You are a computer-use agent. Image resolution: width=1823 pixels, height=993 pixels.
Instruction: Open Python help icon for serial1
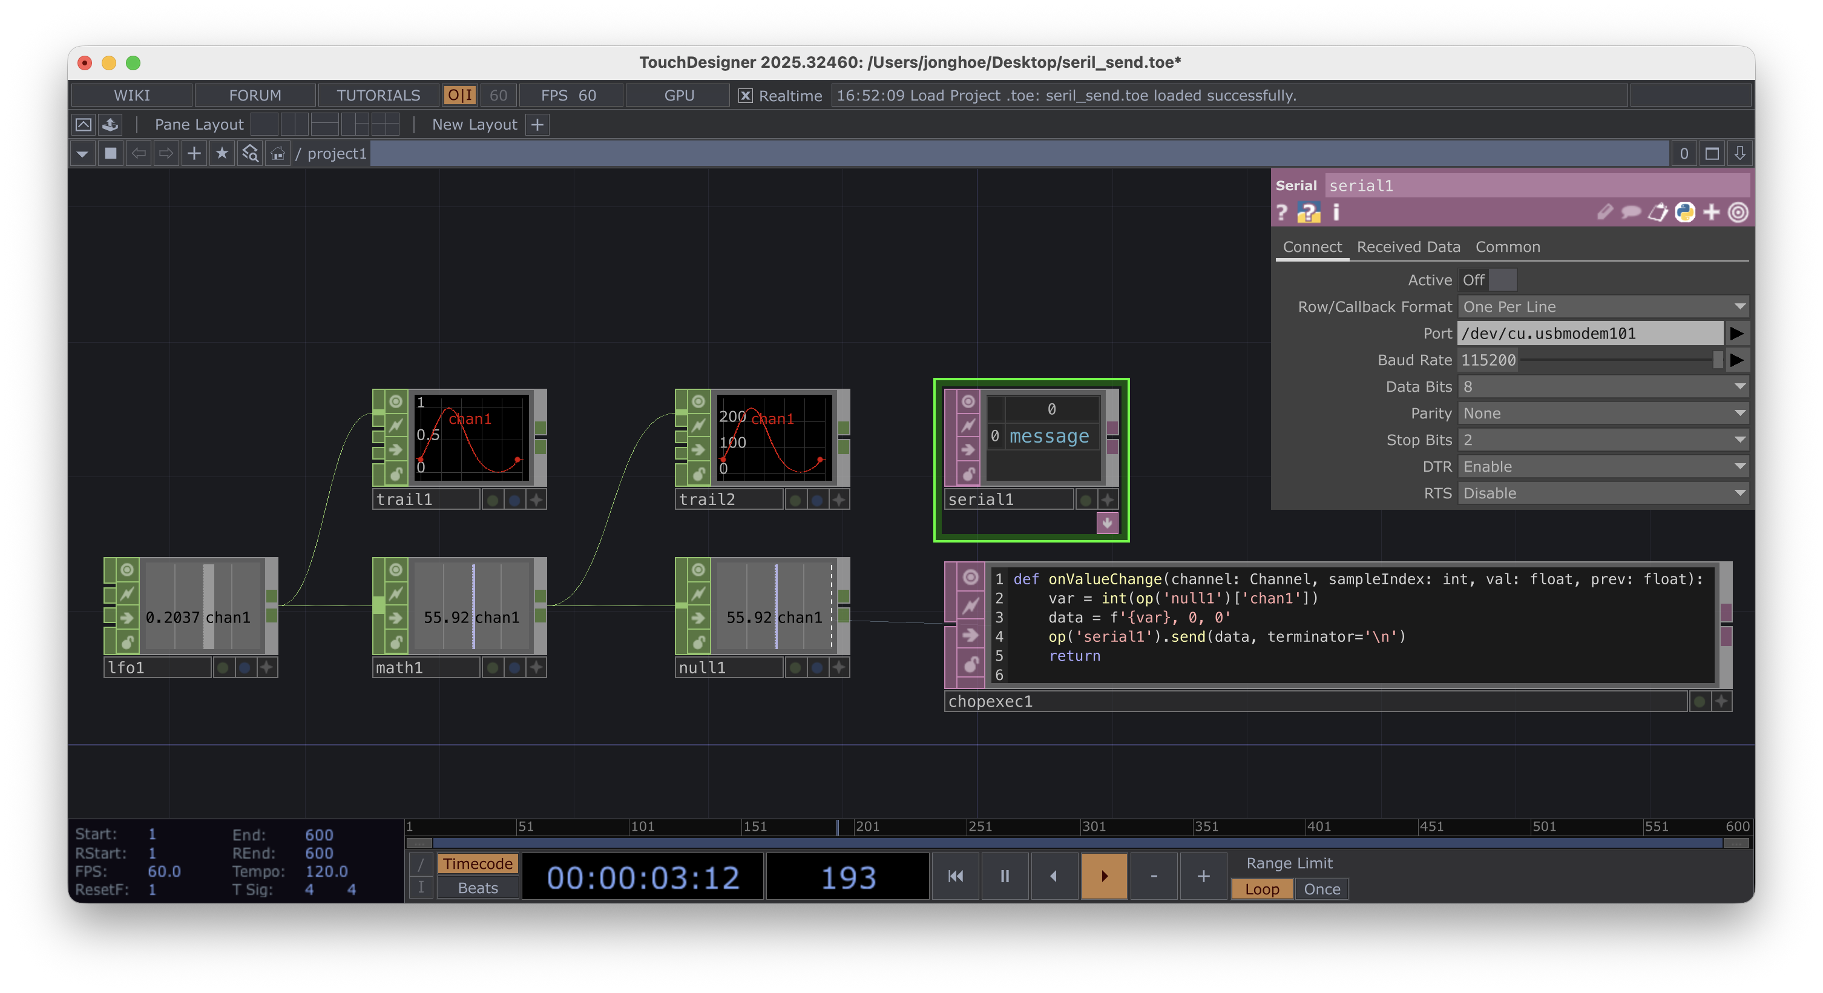(1308, 213)
